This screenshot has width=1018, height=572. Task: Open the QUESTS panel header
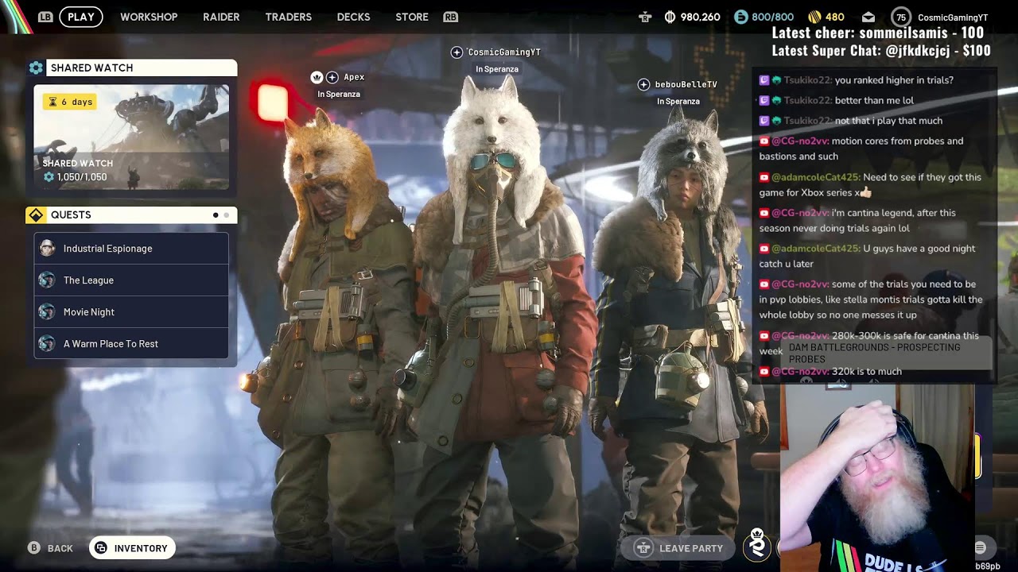point(131,215)
